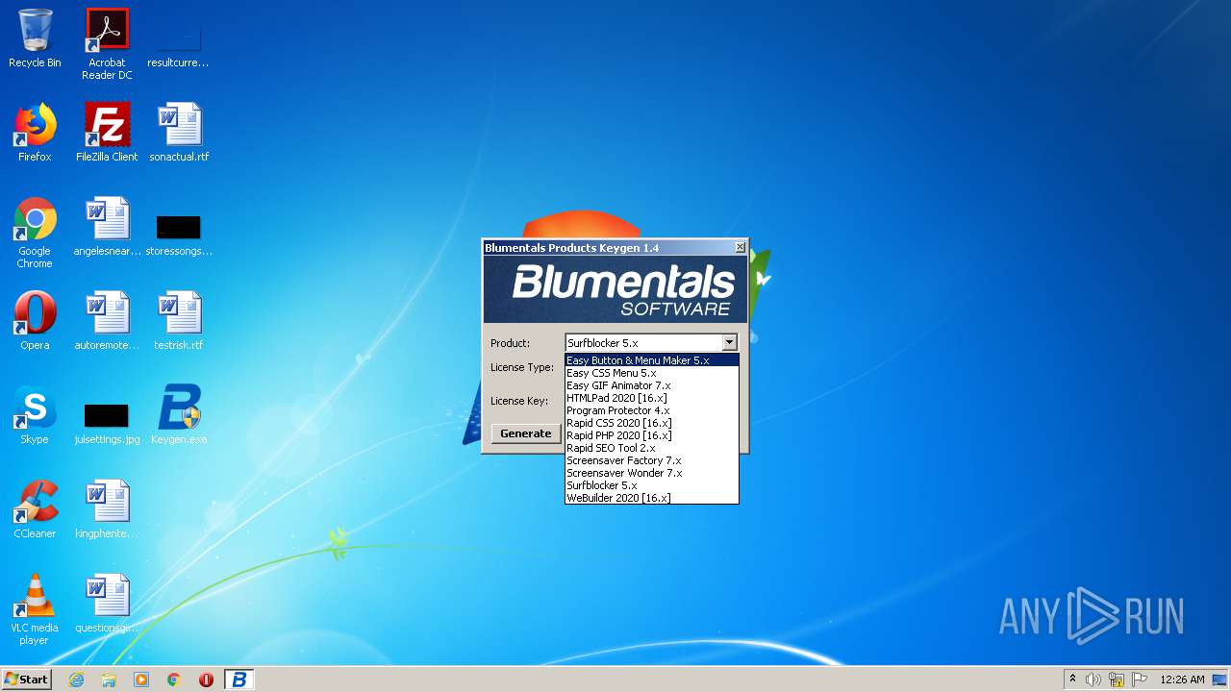This screenshot has width=1231, height=692.
Task: Click Opera icon in taskbar
Action: [x=206, y=680]
